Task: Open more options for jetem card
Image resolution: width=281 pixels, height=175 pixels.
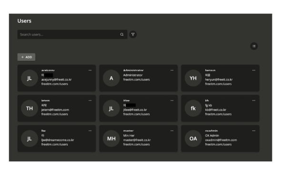Action: [x=90, y=101]
